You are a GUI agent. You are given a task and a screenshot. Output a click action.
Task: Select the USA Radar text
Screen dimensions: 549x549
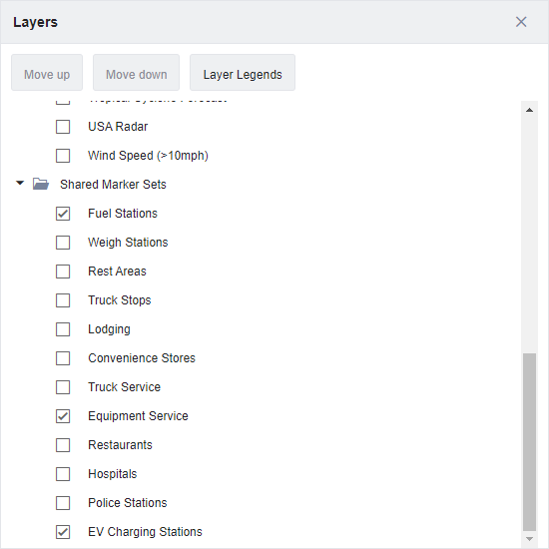(118, 127)
